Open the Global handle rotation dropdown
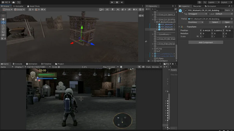This screenshot has width=234, height=131. [x=19, y=9]
